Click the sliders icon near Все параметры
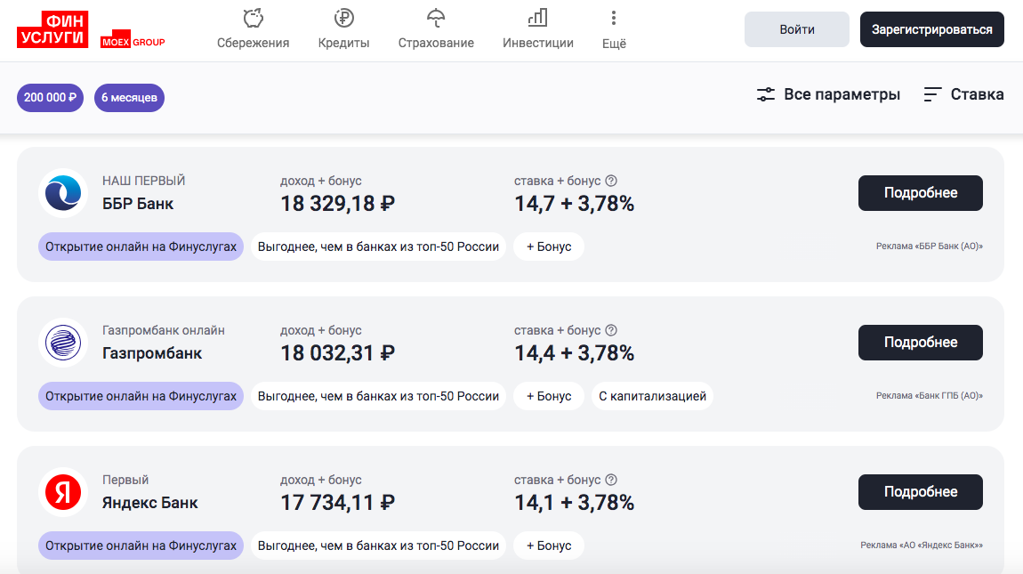This screenshot has width=1023, height=574. click(765, 94)
